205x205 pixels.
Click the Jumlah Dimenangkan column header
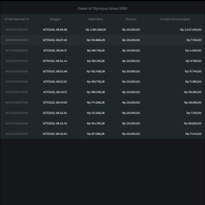tap(175, 19)
